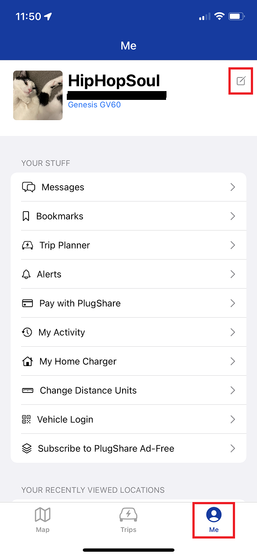Tap the Change Distance Units ruler icon

[x=28, y=390]
